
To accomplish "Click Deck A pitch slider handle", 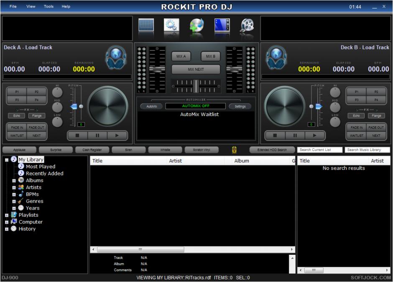I will pos(74,106).
